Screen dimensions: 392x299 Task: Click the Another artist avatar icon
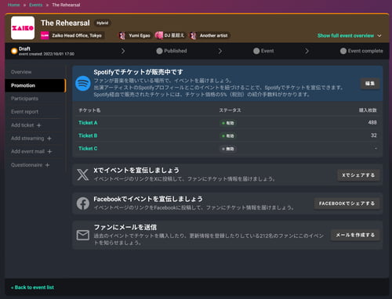click(193, 35)
